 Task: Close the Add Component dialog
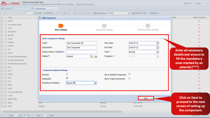click(170, 18)
